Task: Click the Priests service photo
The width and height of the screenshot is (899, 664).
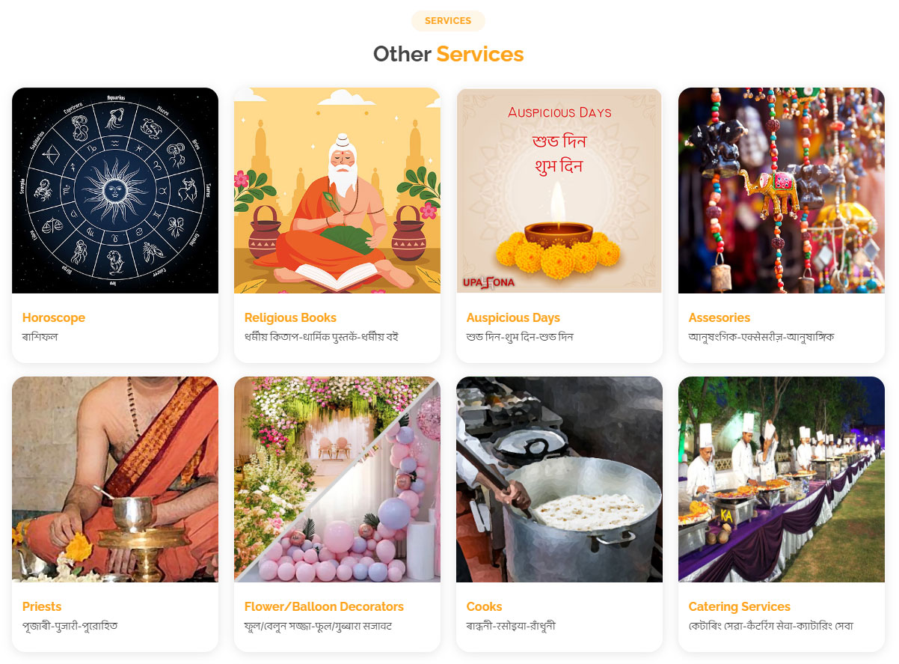Action: [x=115, y=479]
